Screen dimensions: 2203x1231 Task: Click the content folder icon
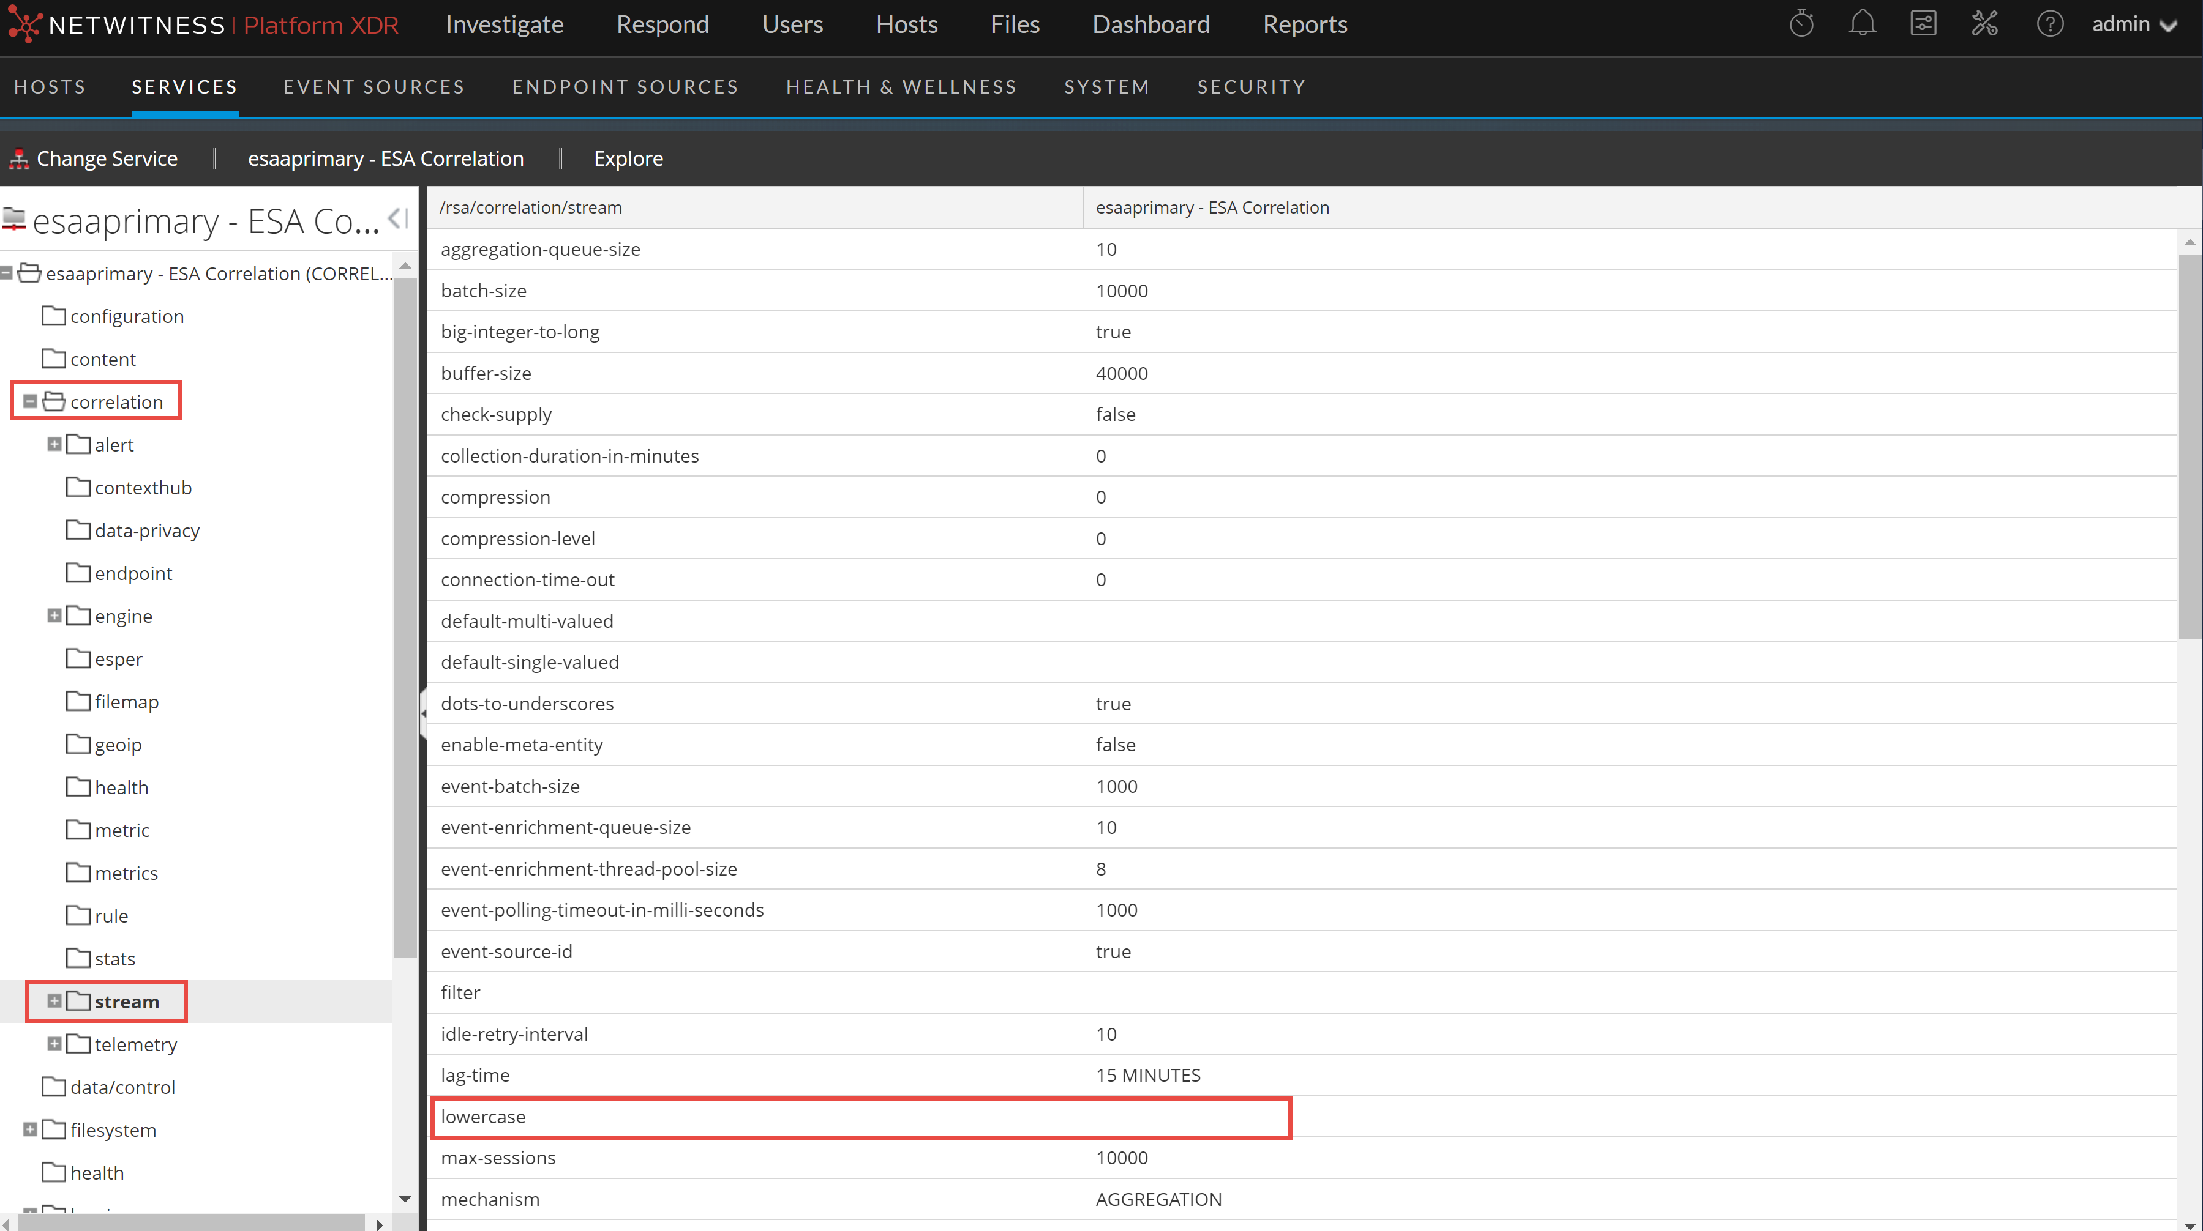[x=54, y=358]
